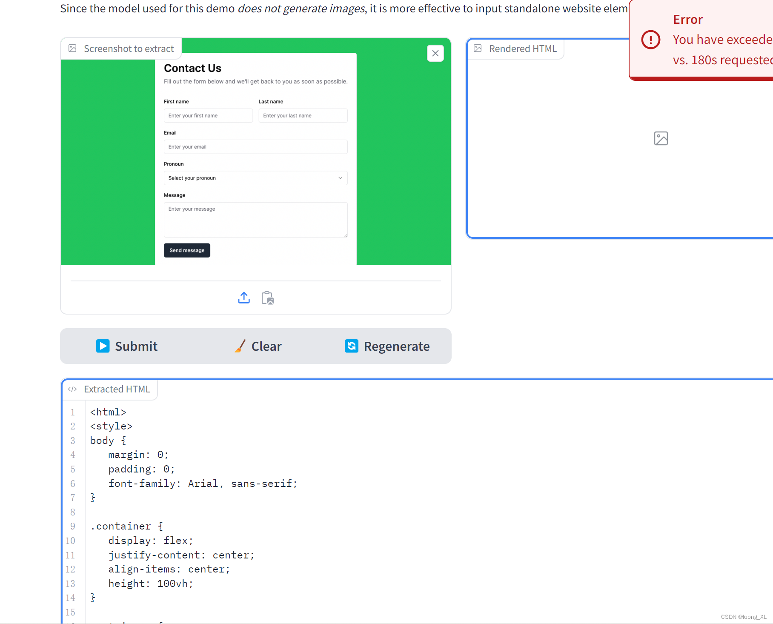Click the Error heading in the notification

(x=688, y=20)
